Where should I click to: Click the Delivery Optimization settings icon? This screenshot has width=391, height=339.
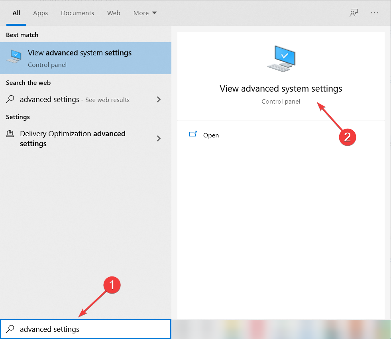tap(10, 133)
